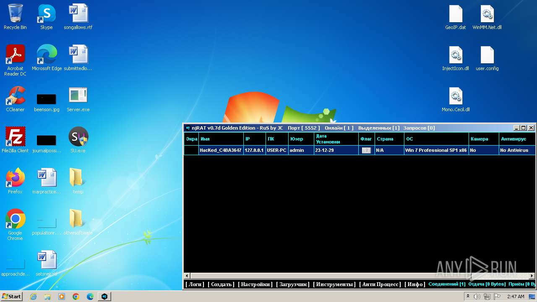The width and height of the screenshot is (537, 302).
Task: Click the volume speaker tray icon
Action: pos(477,297)
